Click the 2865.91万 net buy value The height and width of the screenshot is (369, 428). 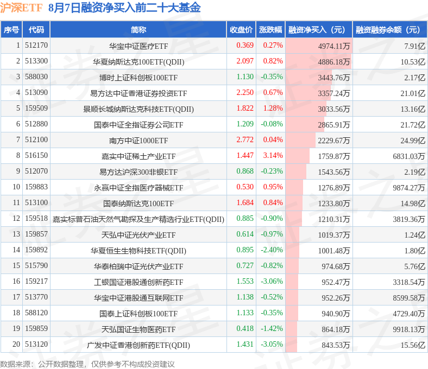[334, 125]
